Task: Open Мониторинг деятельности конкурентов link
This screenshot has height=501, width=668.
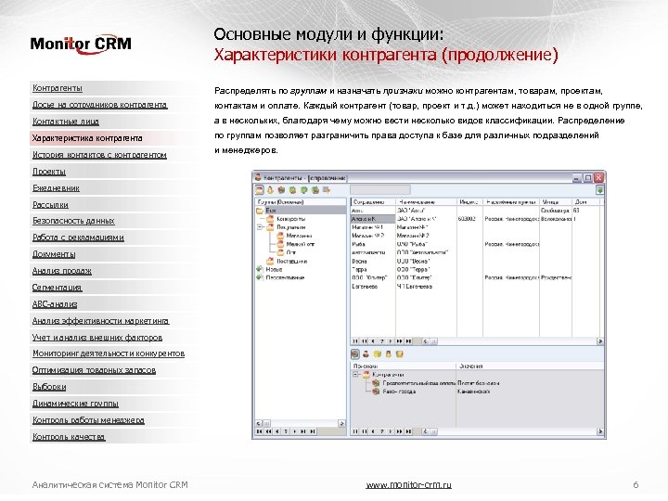Action: [x=109, y=353]
